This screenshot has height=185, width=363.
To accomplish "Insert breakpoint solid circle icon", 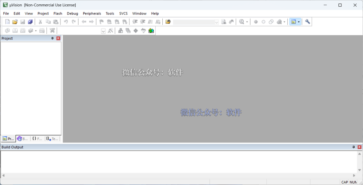I will (256, 22).
